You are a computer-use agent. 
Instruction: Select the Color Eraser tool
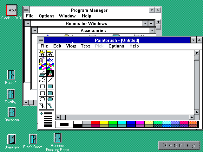click(43, 66)
